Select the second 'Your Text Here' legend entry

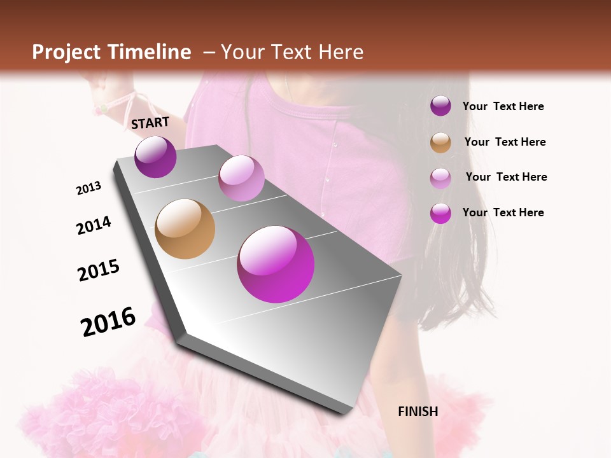506,142
